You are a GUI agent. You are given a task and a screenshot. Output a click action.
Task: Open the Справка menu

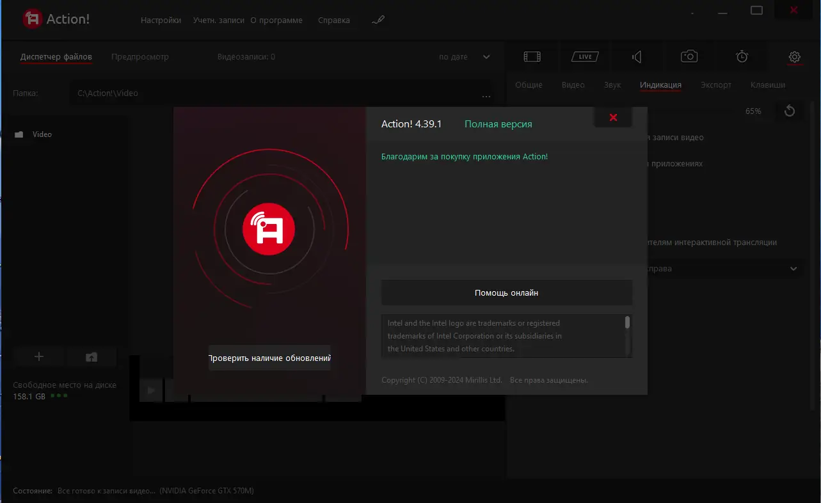[x=334, y=20]
